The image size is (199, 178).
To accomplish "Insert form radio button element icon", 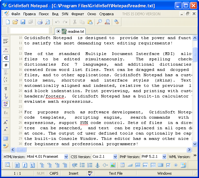I will tap(176, 165).
